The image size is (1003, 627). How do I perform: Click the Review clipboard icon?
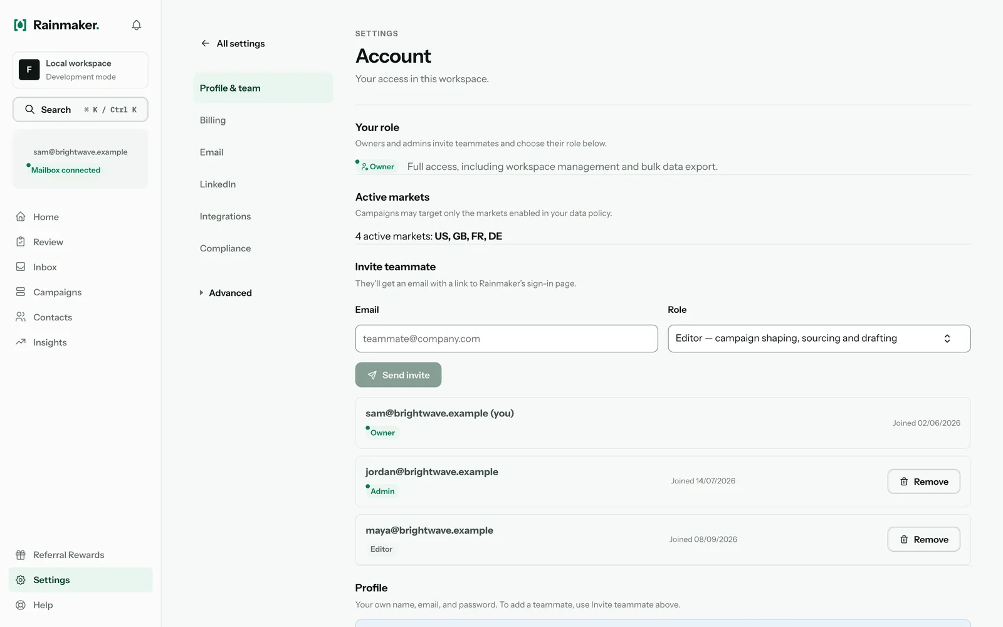(x=21, y=241)
